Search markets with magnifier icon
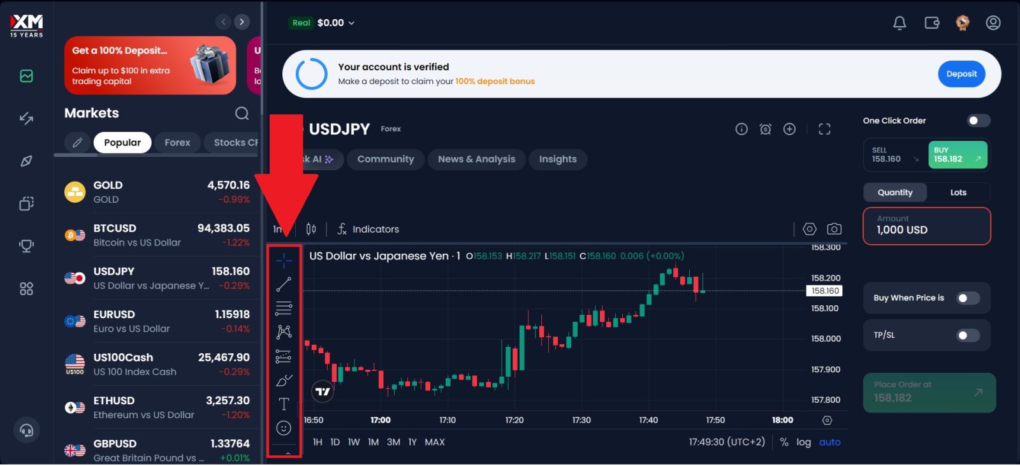 tap(242, 113)
